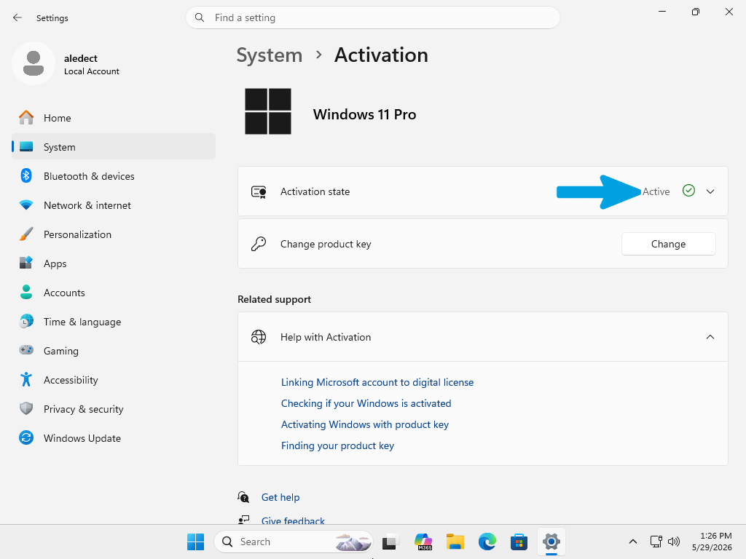The width and height of the screenshot is (746, 559).
Task: Open Accounts settings
Action: (x=113, y=293)
